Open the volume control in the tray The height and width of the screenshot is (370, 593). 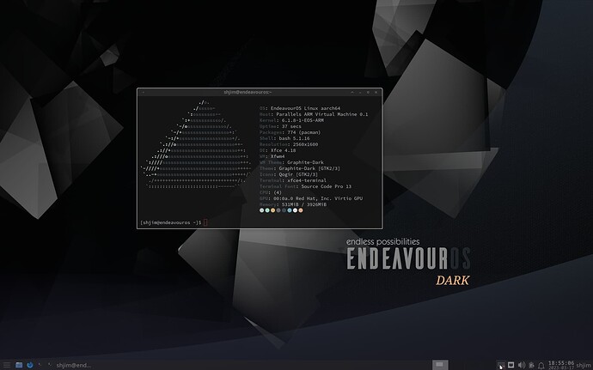tap(522, 365)
